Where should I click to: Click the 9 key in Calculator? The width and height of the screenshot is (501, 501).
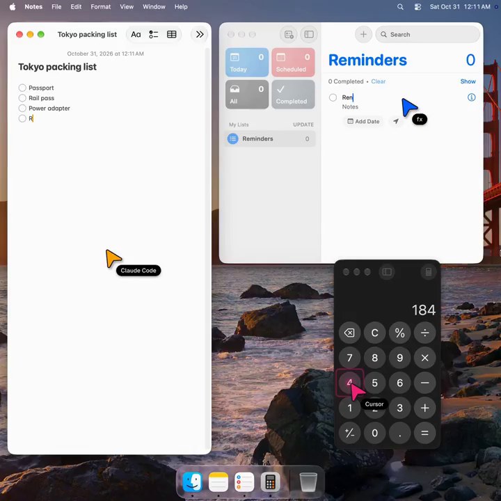click(399, 358)
